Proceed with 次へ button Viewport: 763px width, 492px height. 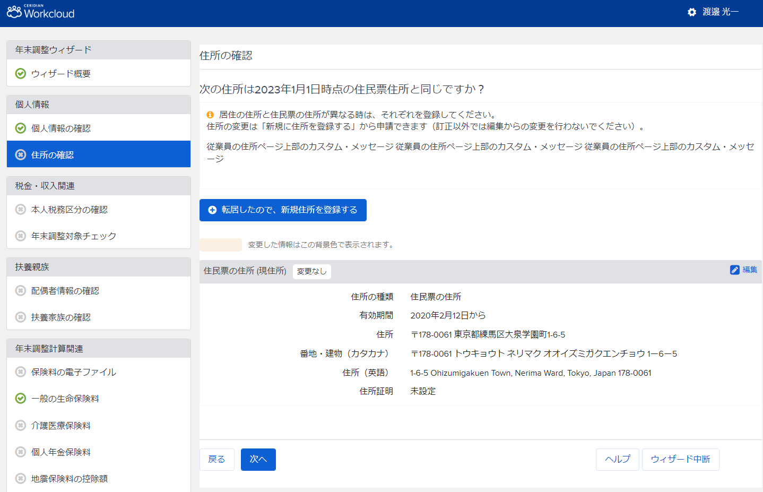pos(258,460)
